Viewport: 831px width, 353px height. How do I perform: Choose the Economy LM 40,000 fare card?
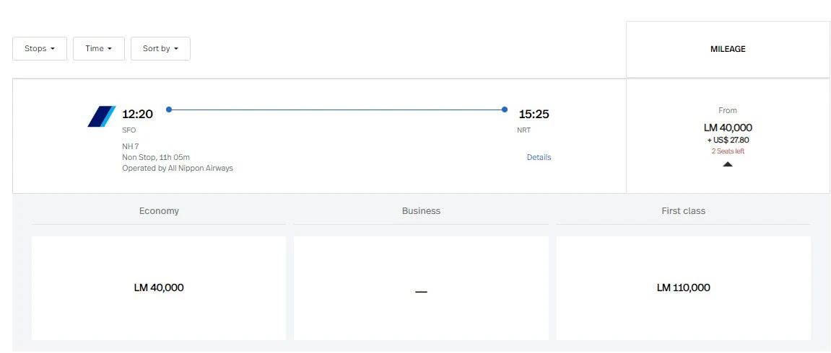pos(159,287)
